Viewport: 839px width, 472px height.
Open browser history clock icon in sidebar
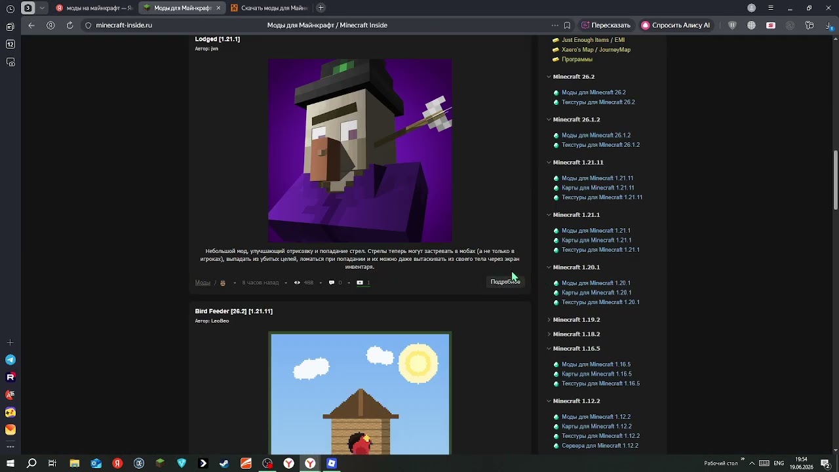click(10, 9)
